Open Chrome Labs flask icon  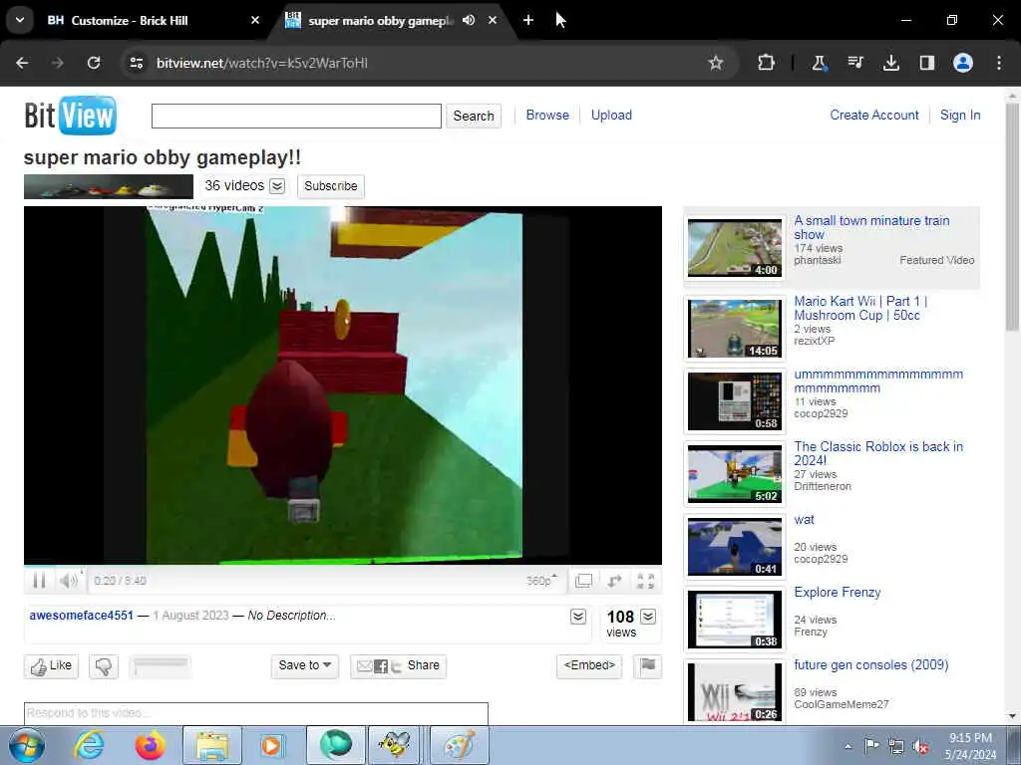point(820,63)
